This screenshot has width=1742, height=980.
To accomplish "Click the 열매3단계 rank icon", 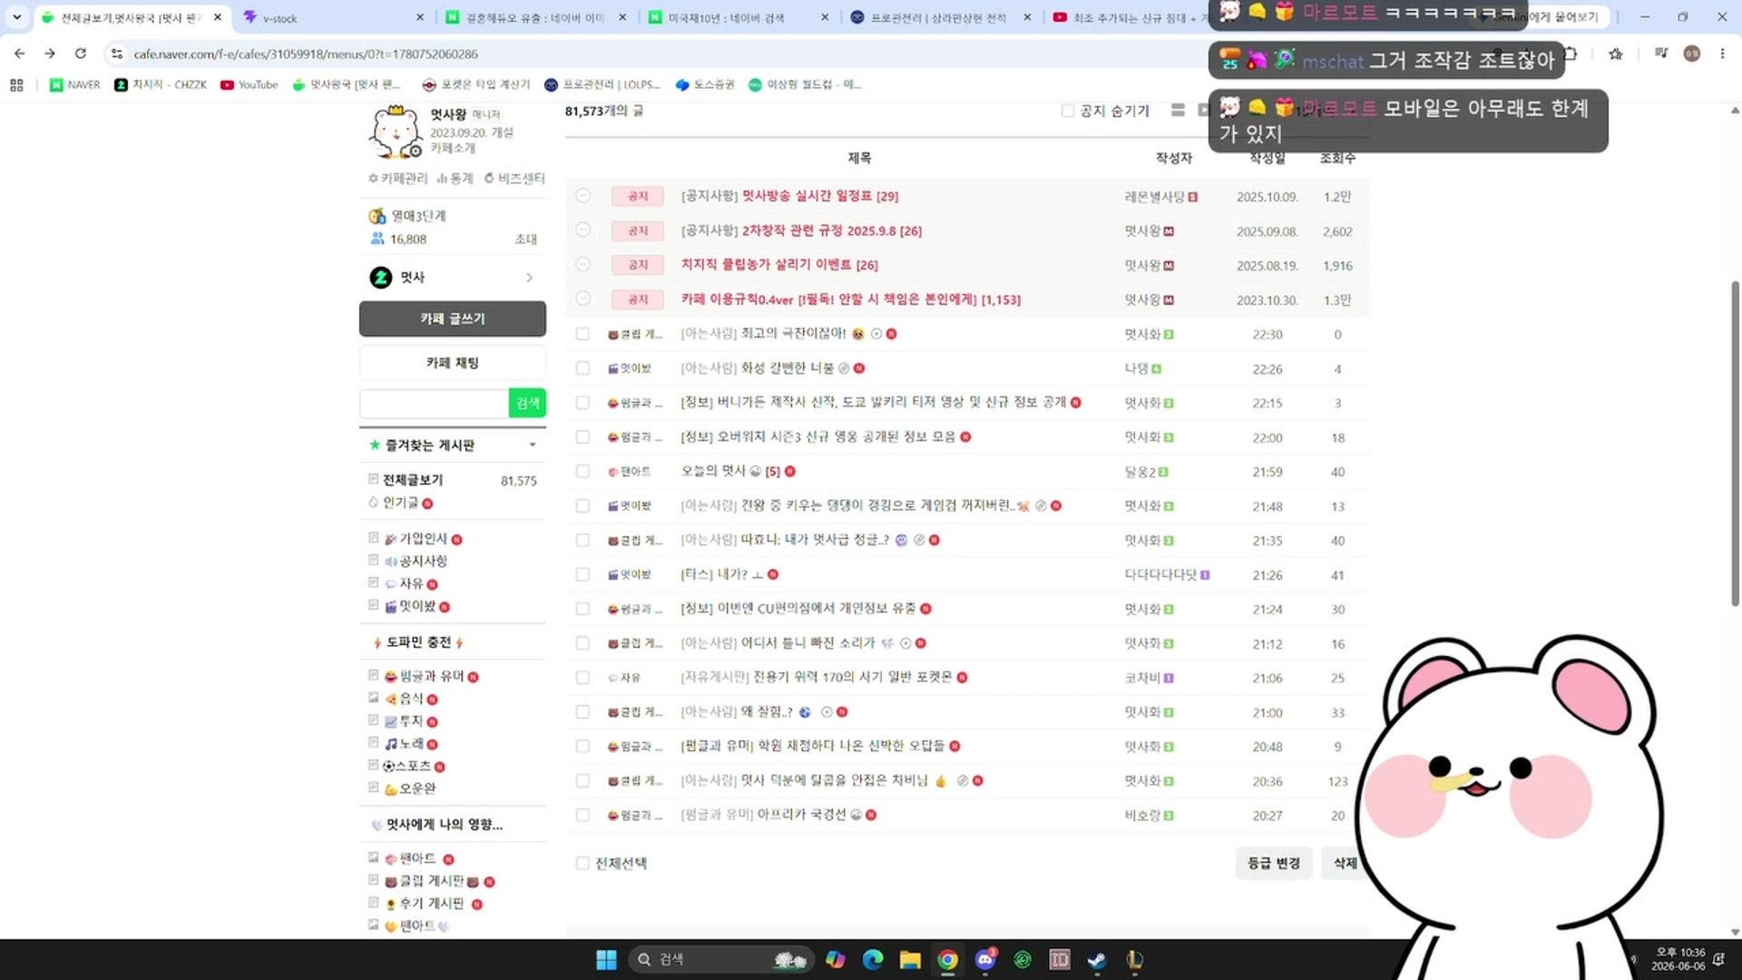I will click(x=377, y=216).
